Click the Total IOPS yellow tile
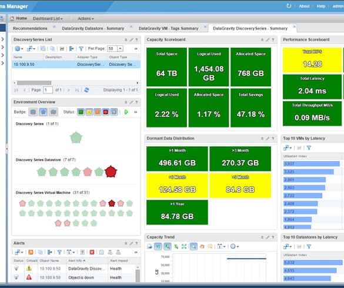This screenshot has height=288, width=344. (312, 60)
